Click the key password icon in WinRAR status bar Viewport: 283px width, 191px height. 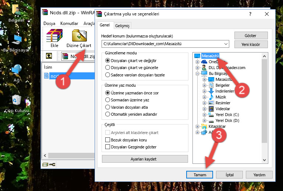pos(52,164)
